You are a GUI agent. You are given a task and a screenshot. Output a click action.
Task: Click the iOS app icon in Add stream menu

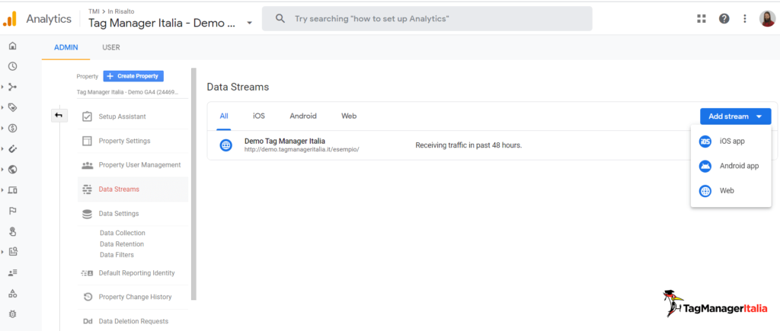tap(705, 142)
